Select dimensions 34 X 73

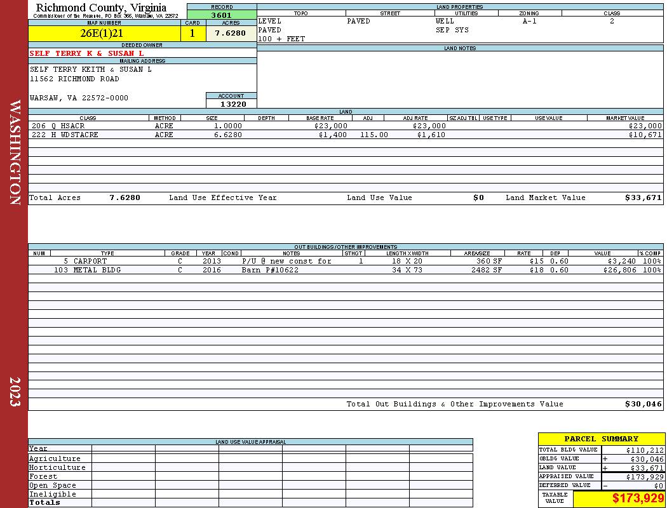click(407, 270)
